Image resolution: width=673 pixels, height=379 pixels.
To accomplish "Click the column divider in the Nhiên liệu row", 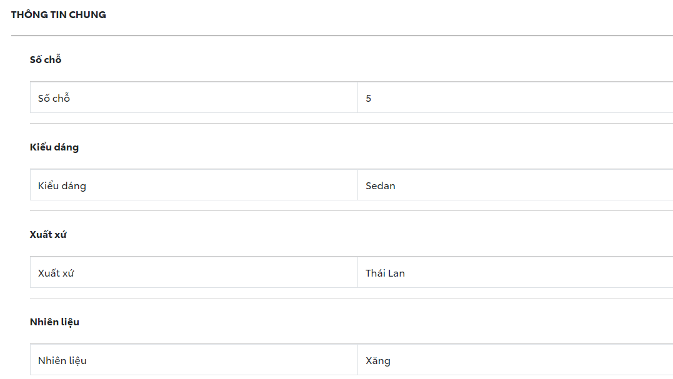I will point(357,360).
